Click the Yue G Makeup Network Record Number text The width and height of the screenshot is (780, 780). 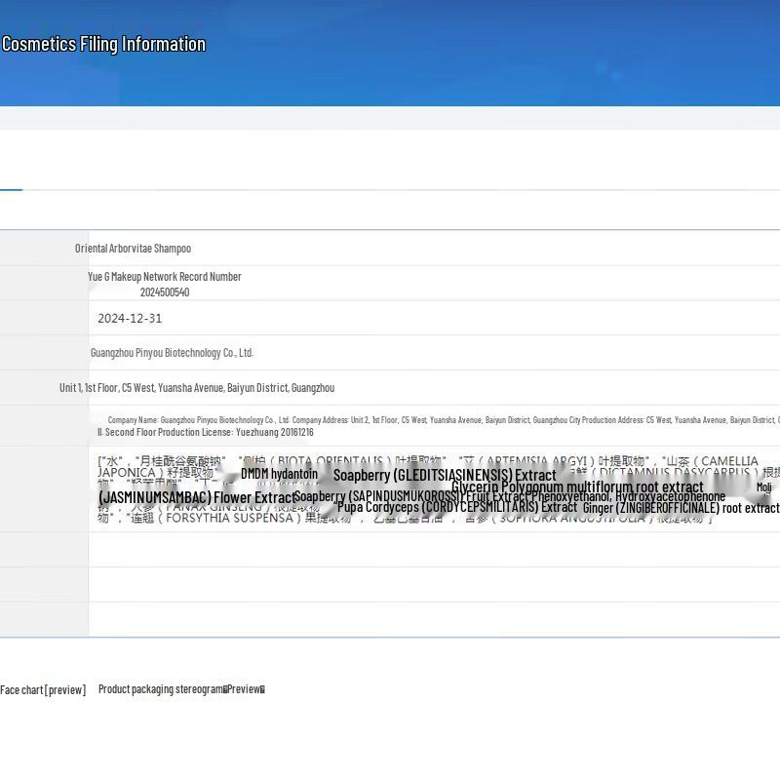164,277
